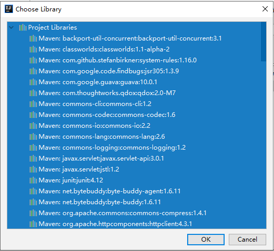Image resolution: width=274 pixels, height=251 pixels.
Task: Click library icon beside junit:4.12
Action: tap(33, 180)
